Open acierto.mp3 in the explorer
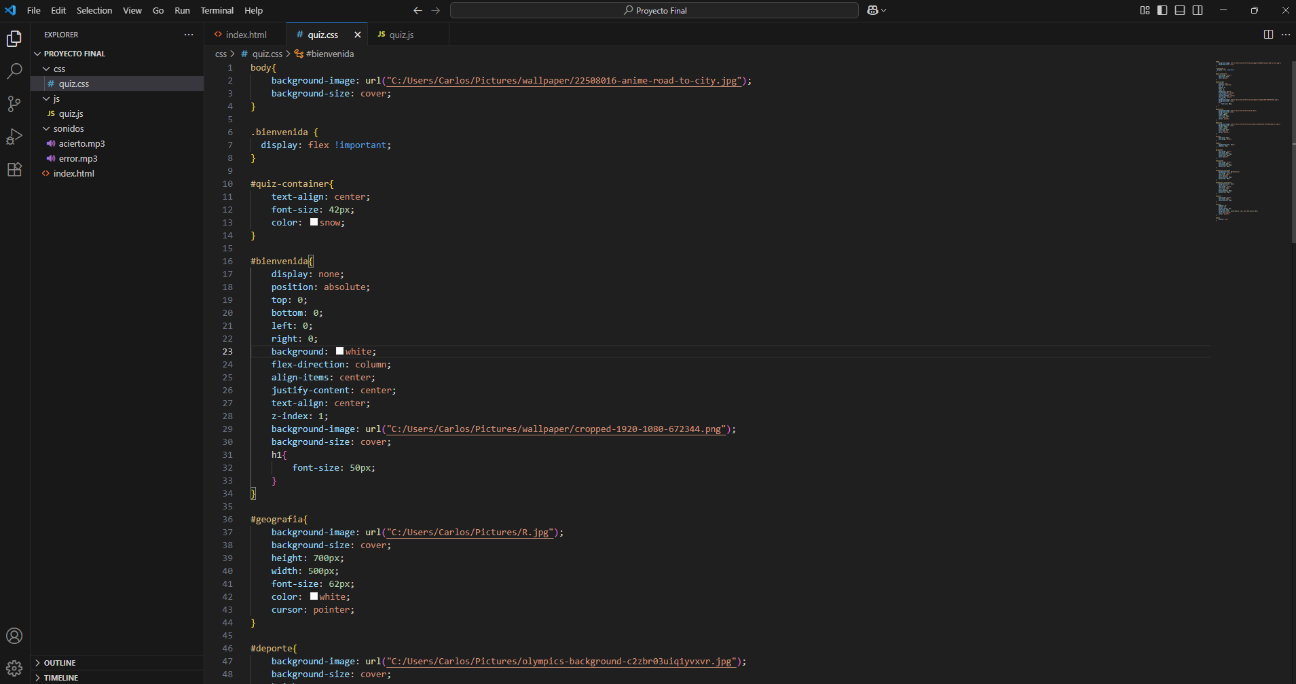 coord(81,143)
